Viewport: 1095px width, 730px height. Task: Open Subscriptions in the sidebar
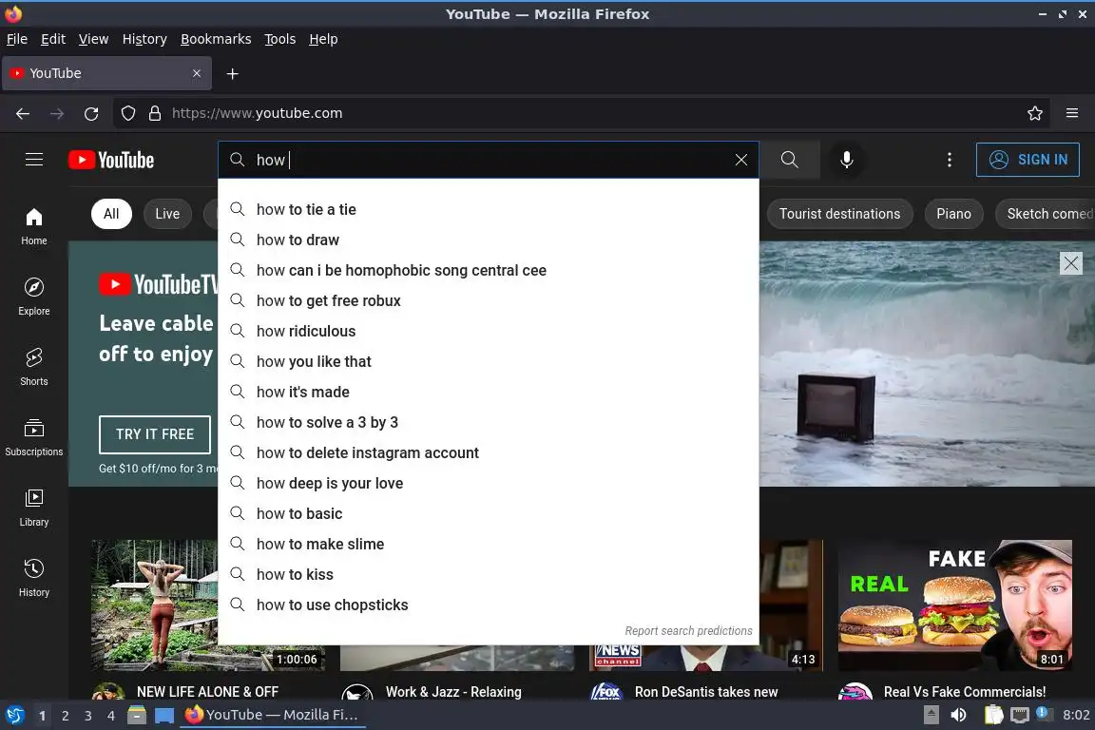[x=34, y=438]
